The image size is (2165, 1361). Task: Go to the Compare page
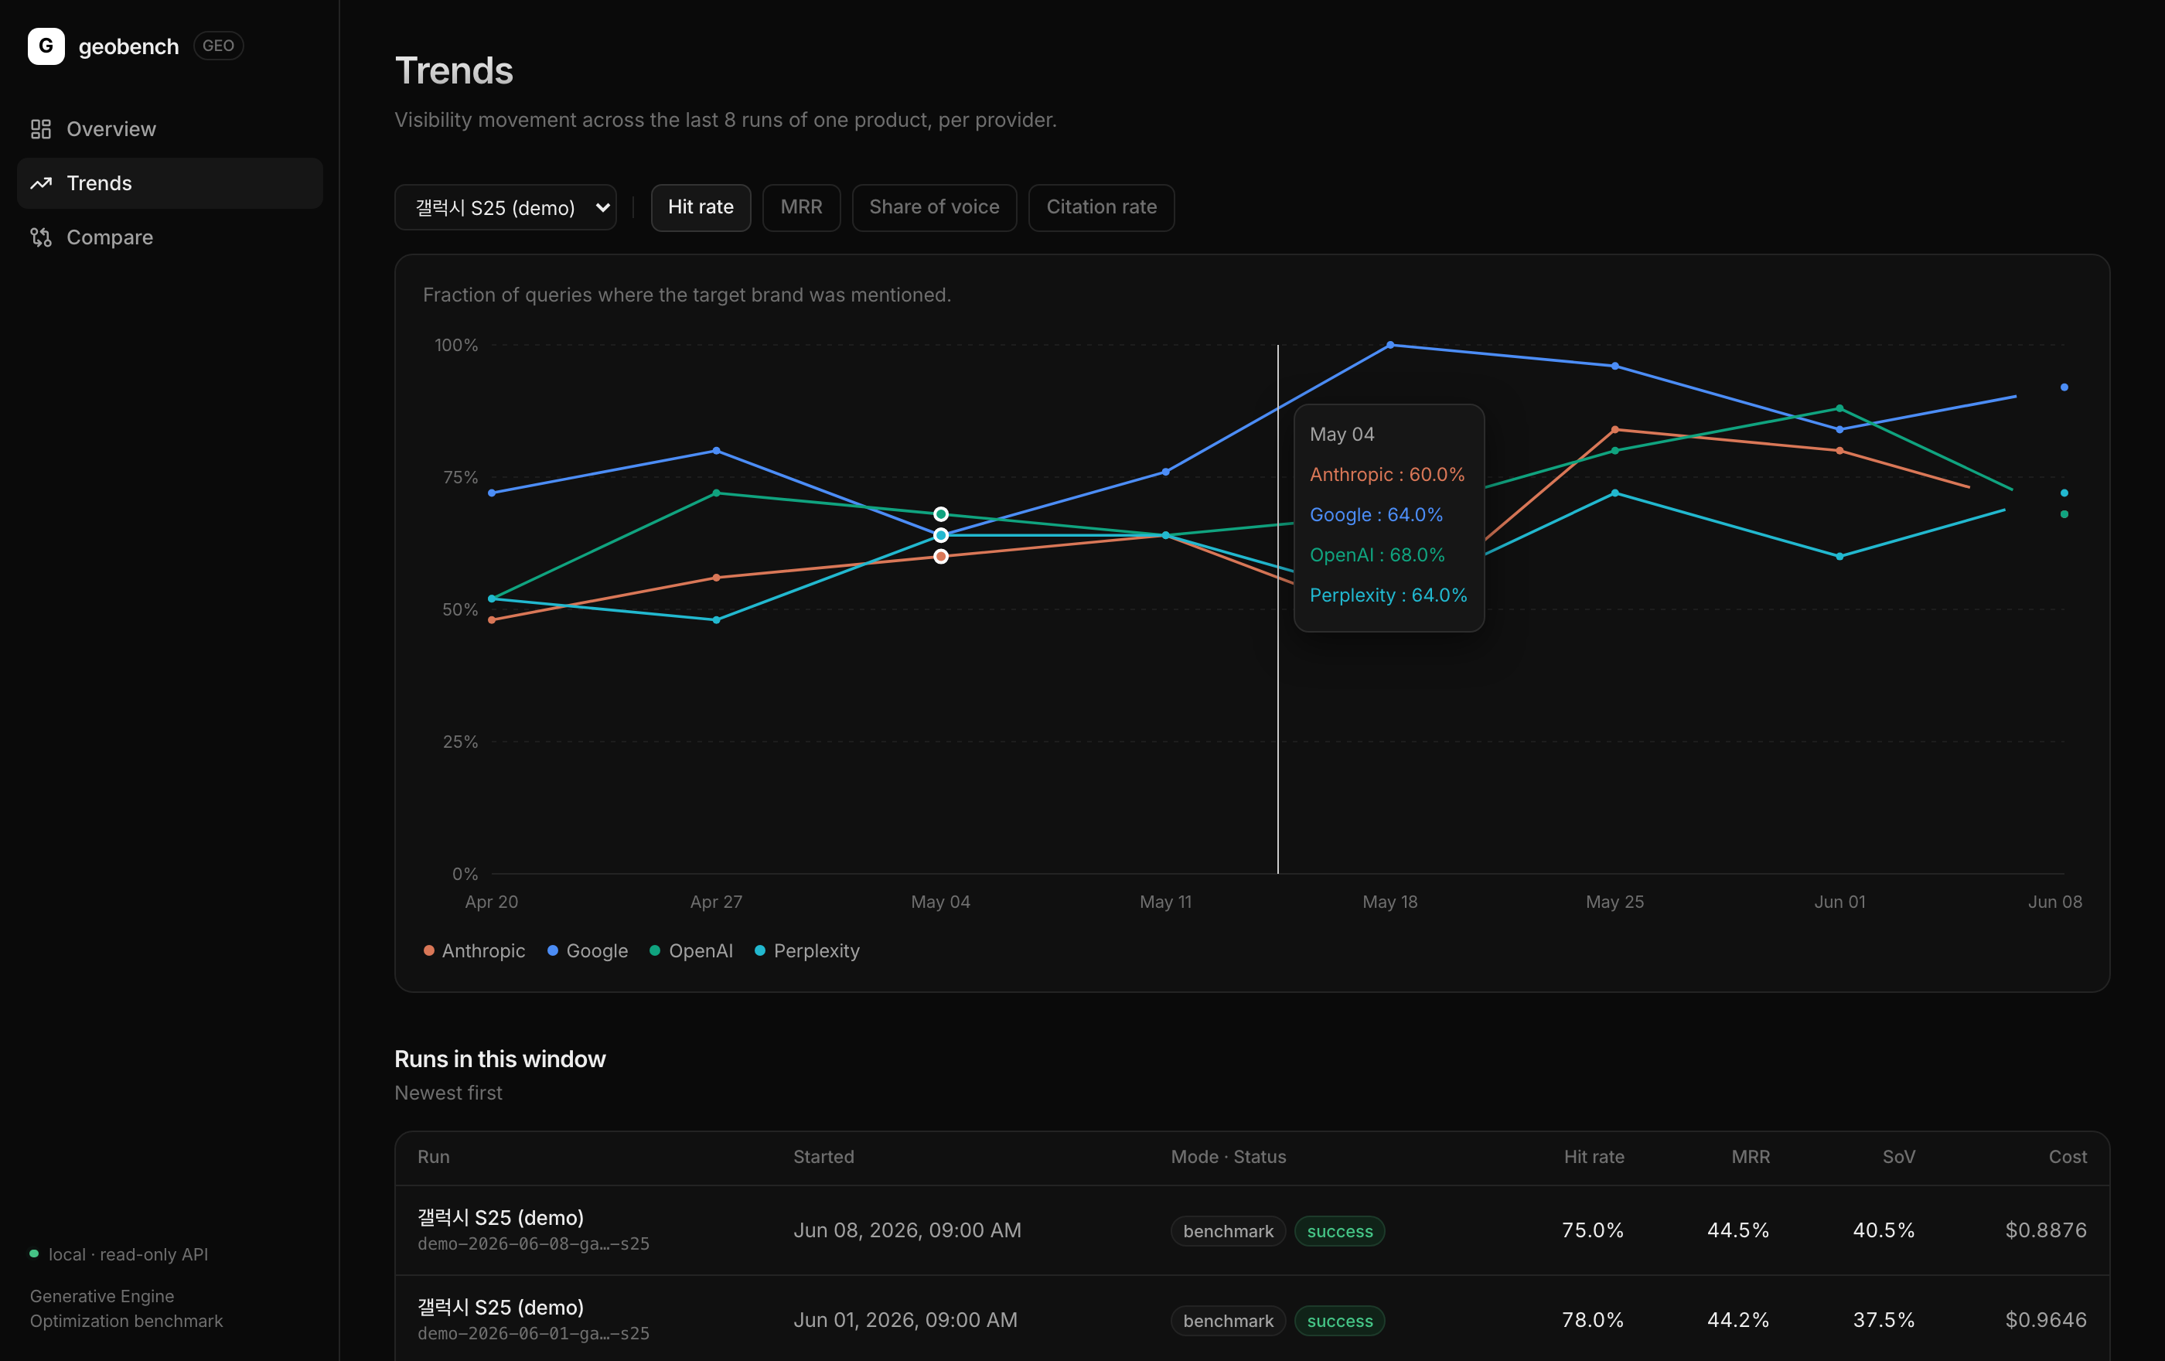pos(170,237)
